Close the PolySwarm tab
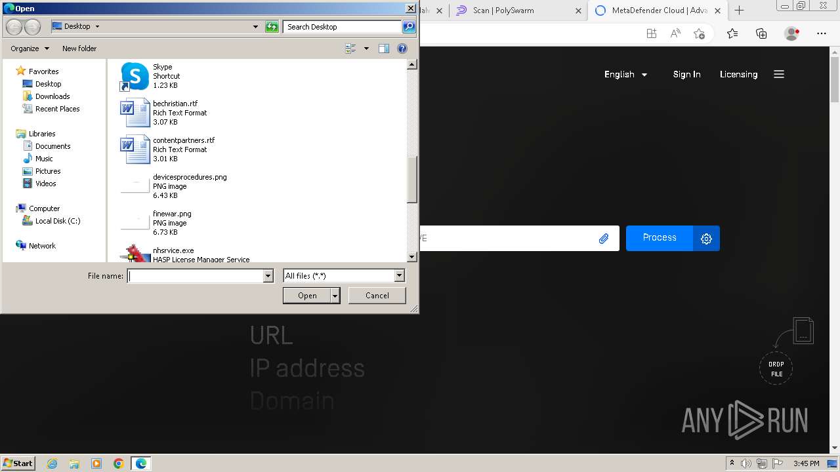Screen dimensions: 840x472 578,10
